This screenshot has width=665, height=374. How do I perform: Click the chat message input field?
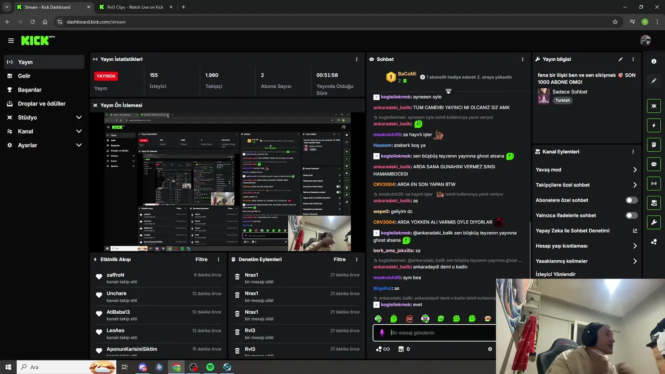click(436, 333)
